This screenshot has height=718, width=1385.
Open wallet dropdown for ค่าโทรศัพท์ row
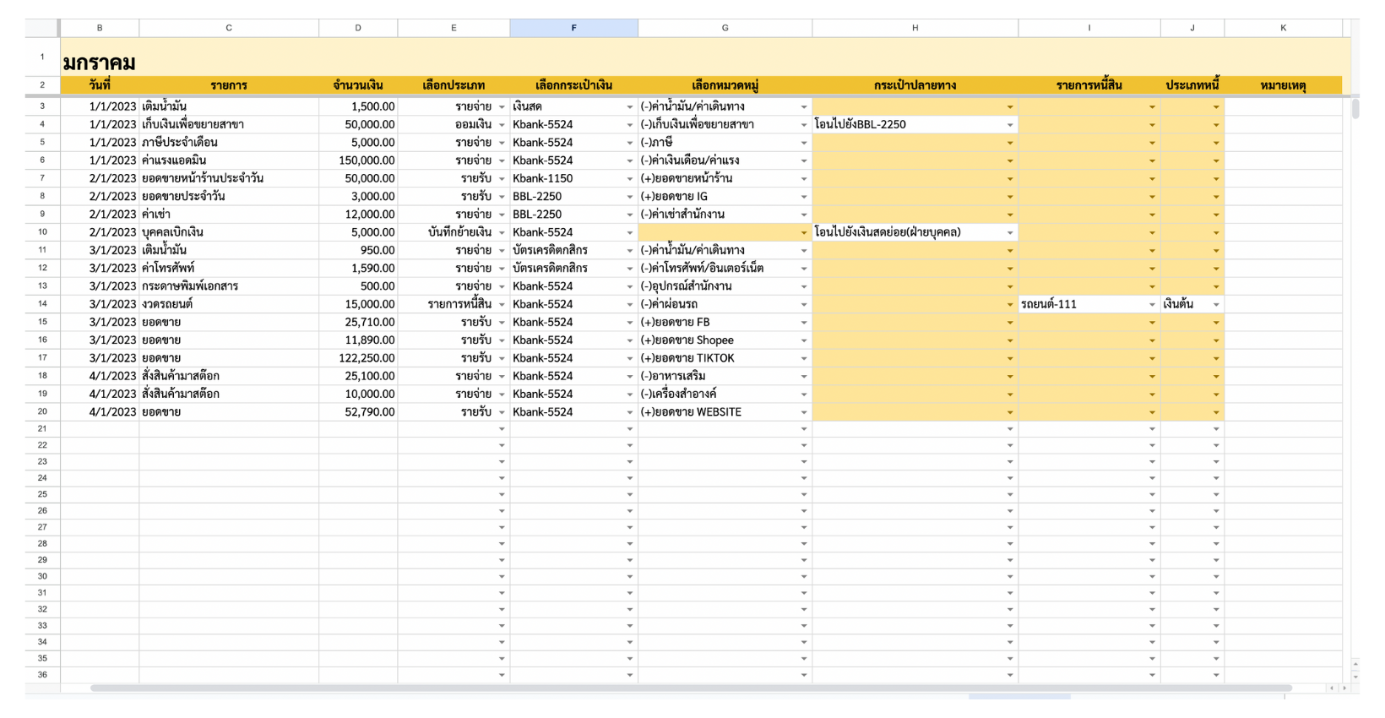tap(630, 269)
